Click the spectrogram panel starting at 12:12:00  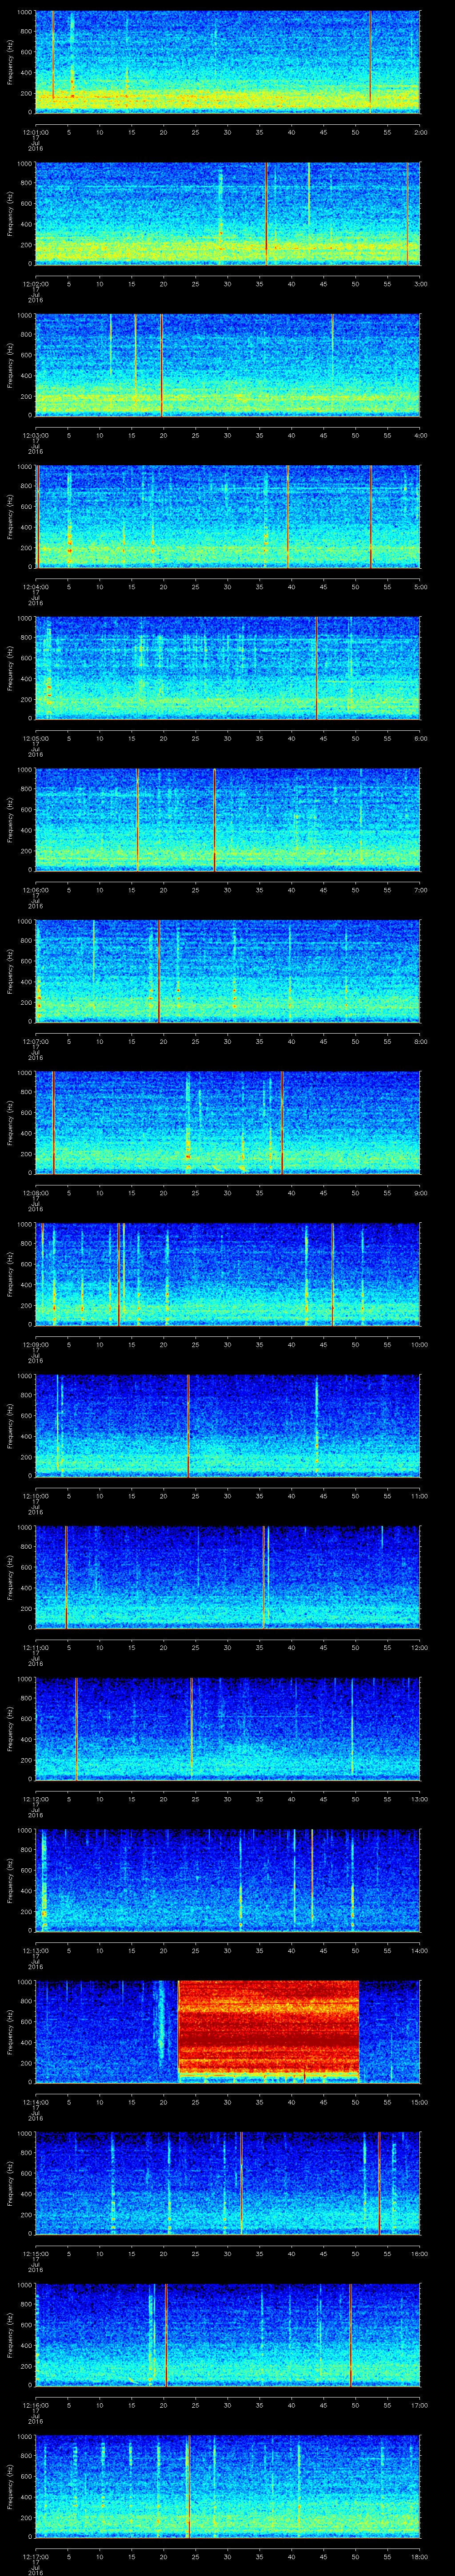point(227,1728)
